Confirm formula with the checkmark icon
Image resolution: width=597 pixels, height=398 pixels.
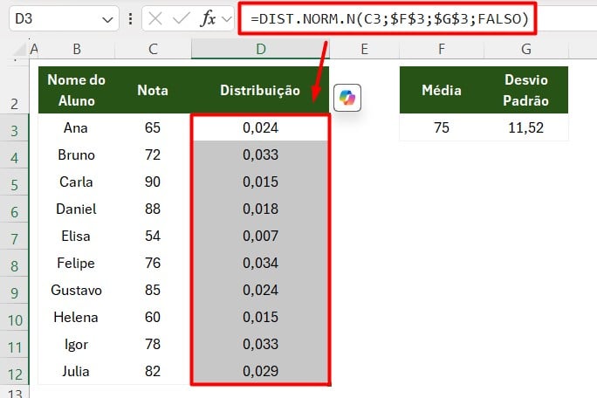pos(182,18)
